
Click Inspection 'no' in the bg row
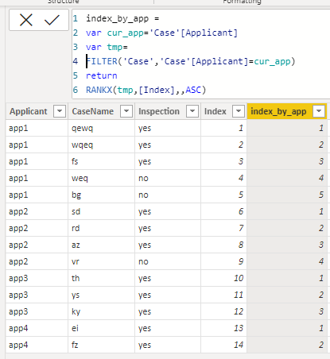click(168, 195)
